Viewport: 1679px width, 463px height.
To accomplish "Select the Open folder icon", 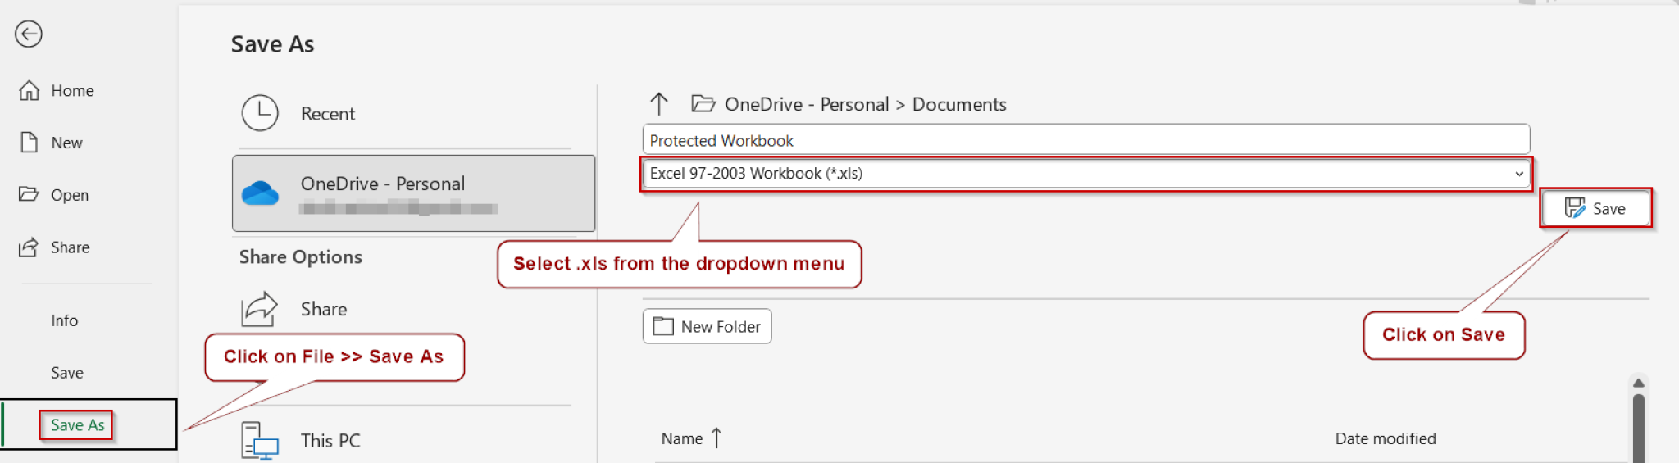I will click(x=29, y=195).
